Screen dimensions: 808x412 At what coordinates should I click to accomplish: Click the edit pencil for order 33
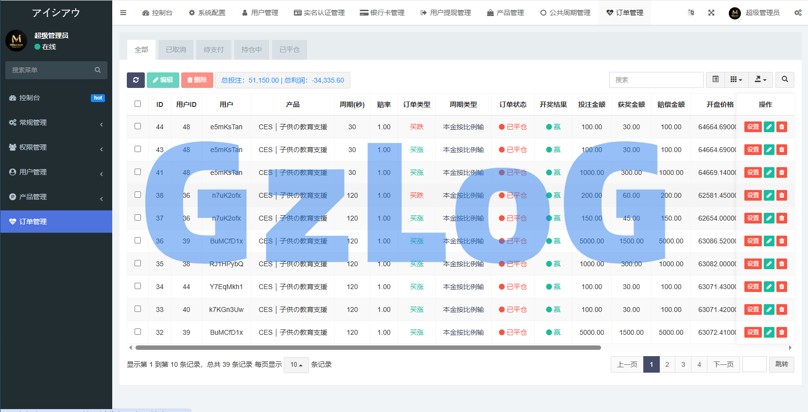pyautogui.click(x=769, y=309)
